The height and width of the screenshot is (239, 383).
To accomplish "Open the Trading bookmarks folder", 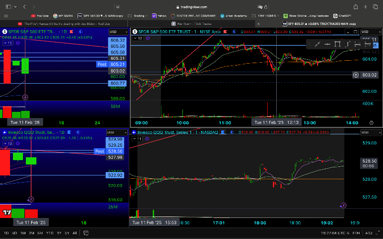I will click(138, 16).
